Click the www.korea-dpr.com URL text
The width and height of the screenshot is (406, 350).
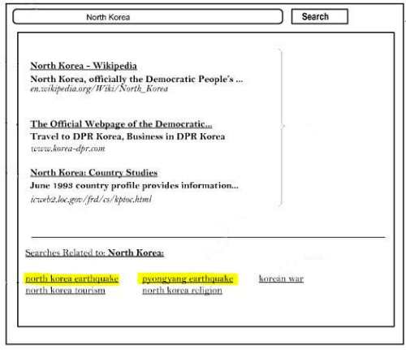68,149
